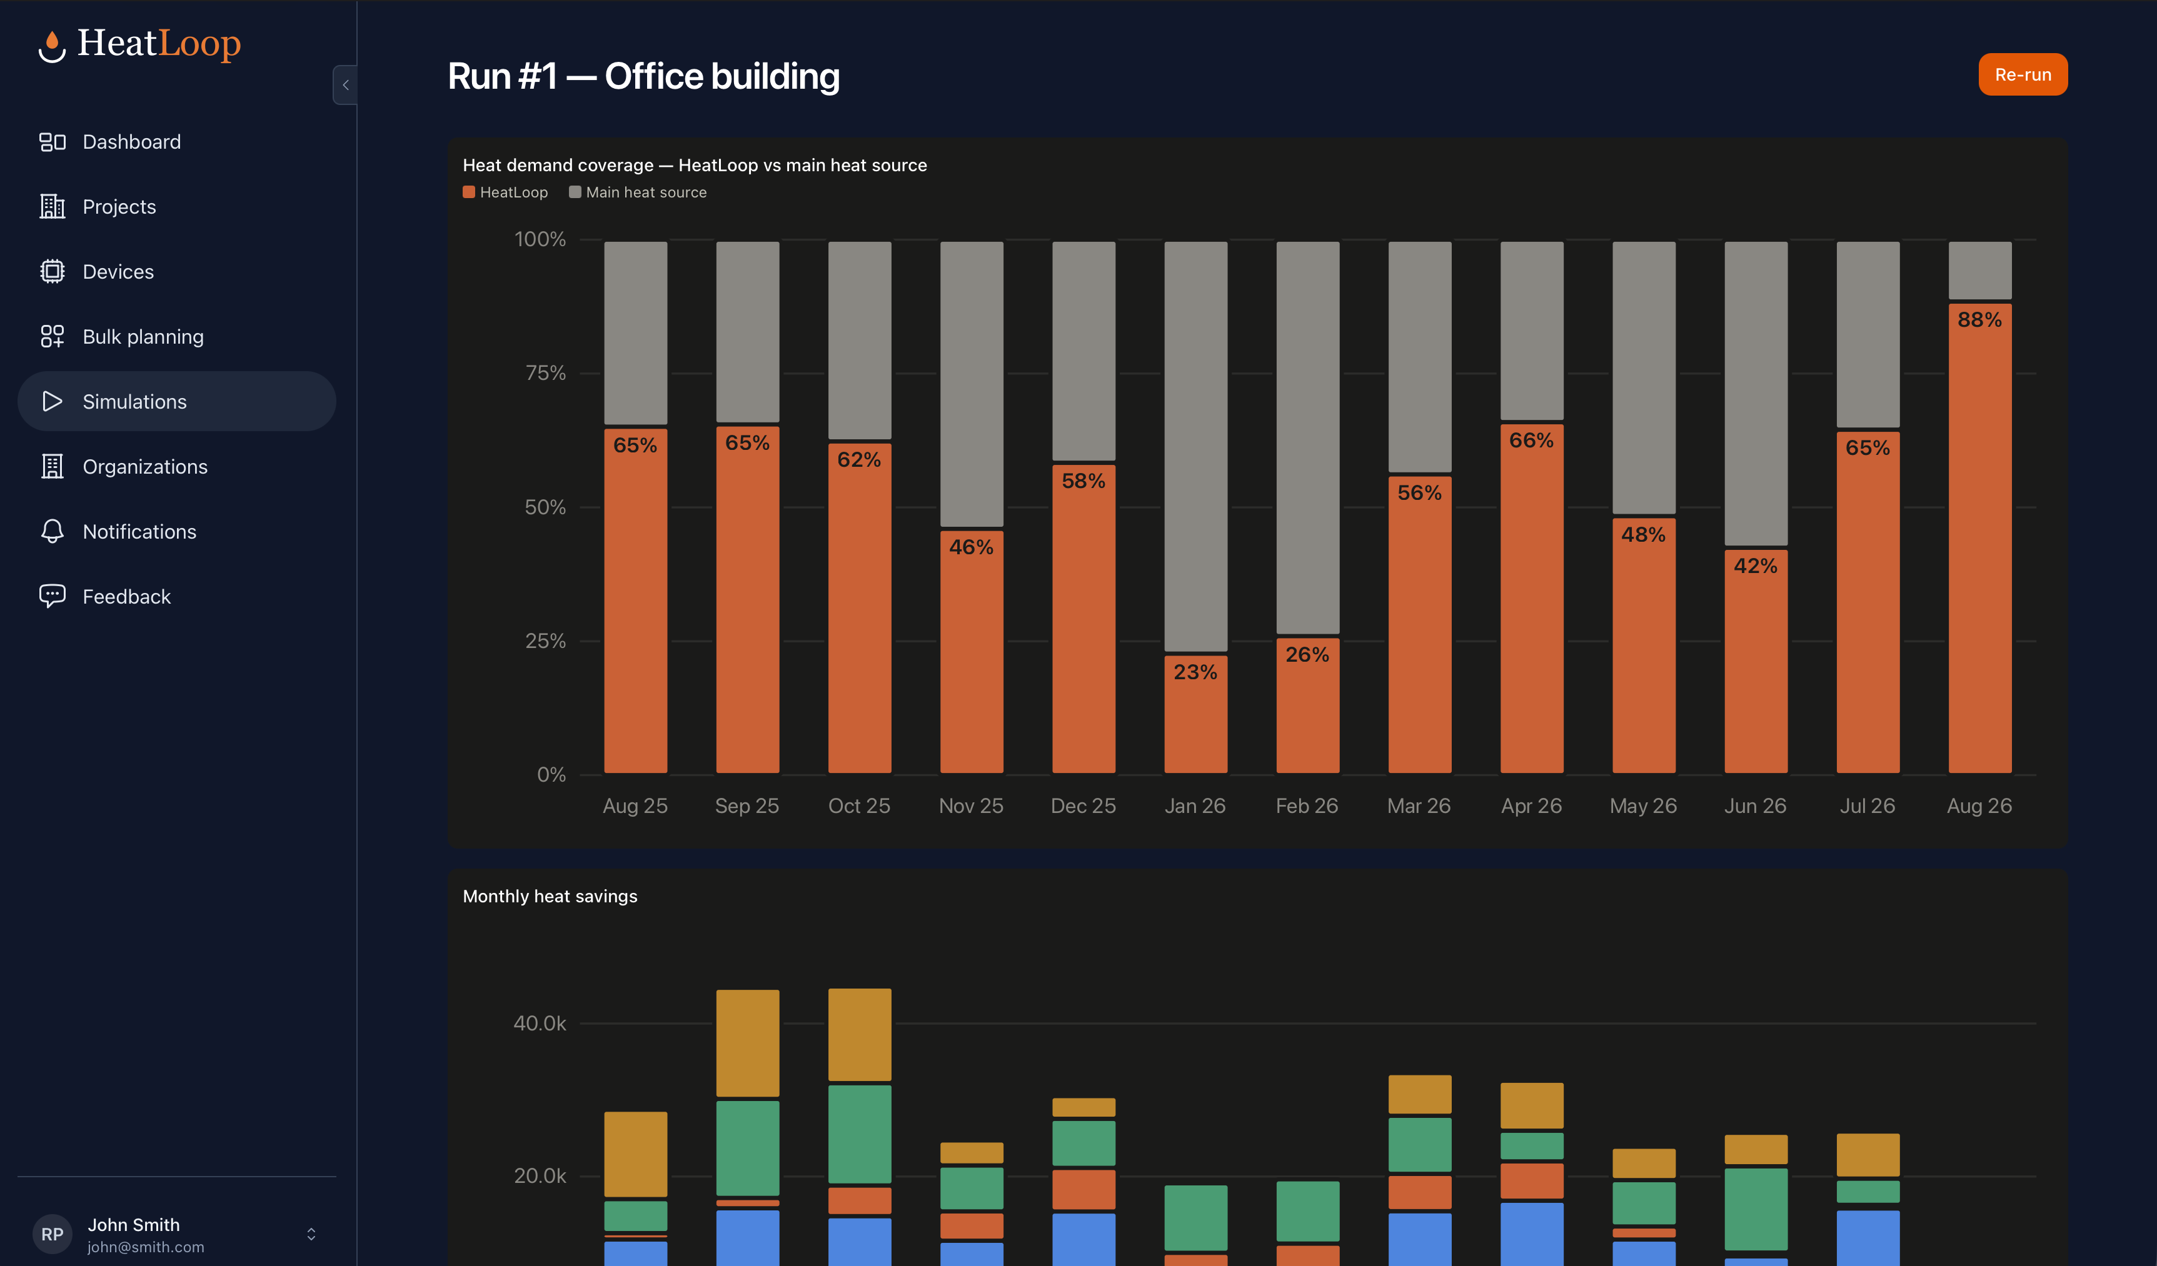The height and width of the screenshot is (1266, 2157).
Task: Open the Dashboard menu item
Action: coord(176,142)
